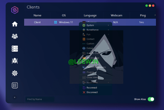Expand the sidebar with the arrow

(x=15, y=97)
